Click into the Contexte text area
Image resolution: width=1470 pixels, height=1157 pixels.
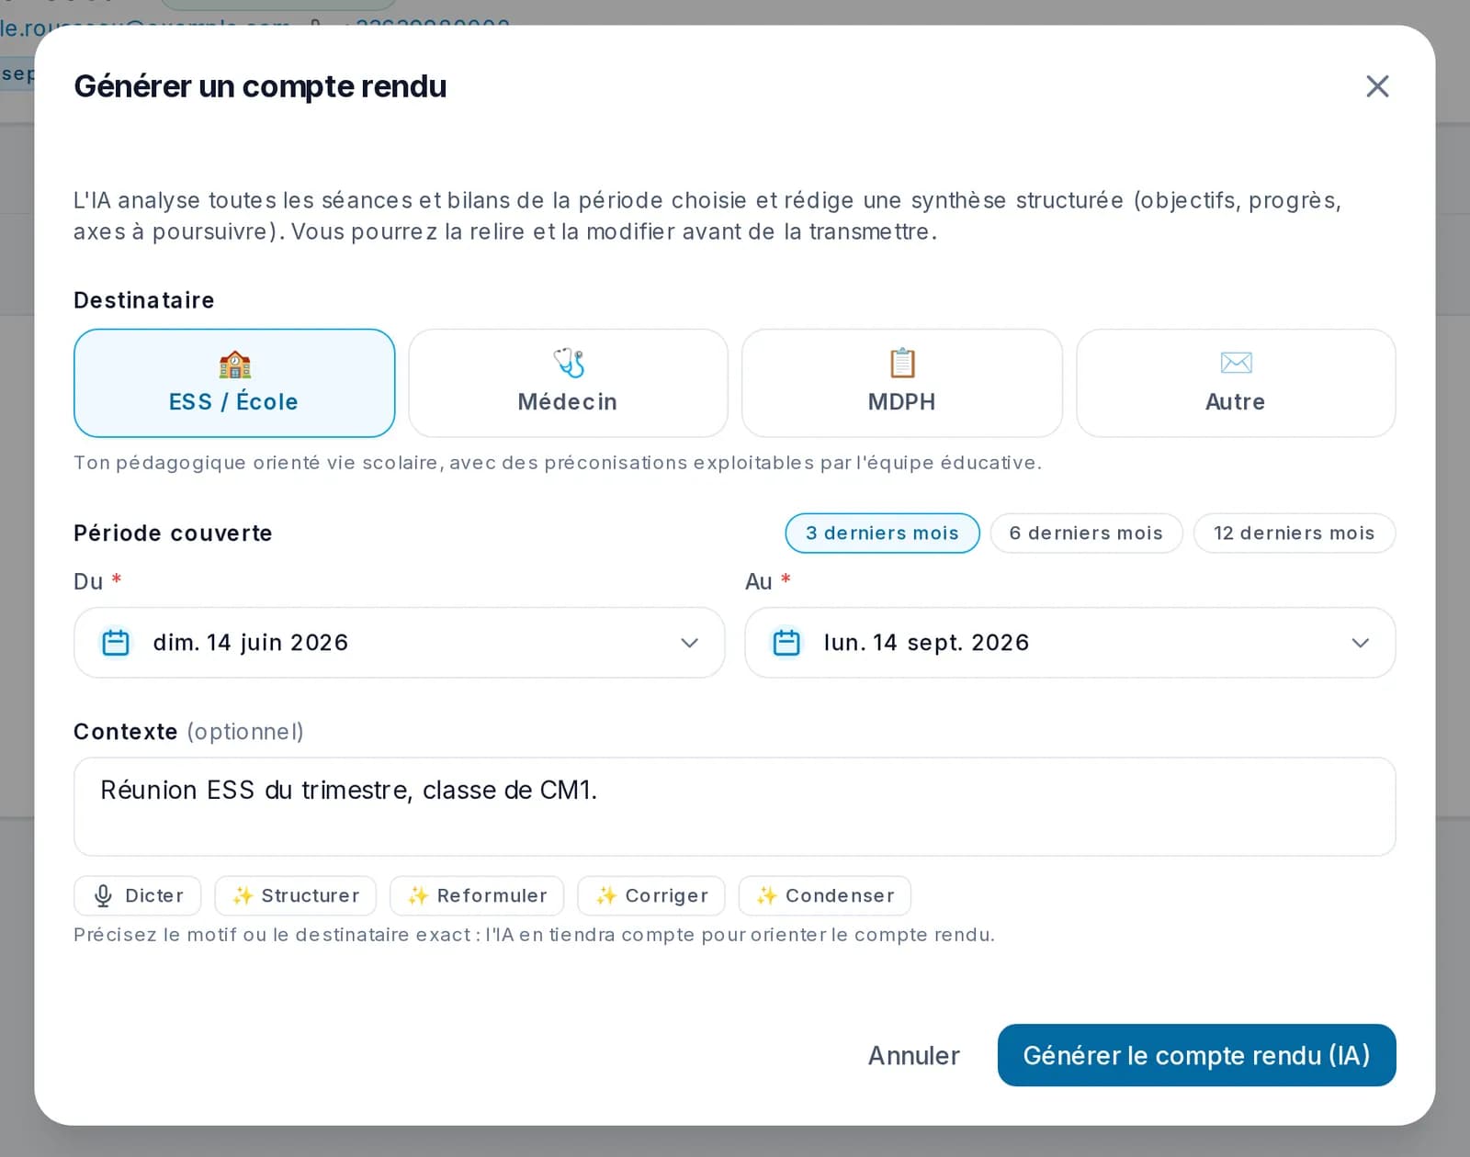(734, 807)
